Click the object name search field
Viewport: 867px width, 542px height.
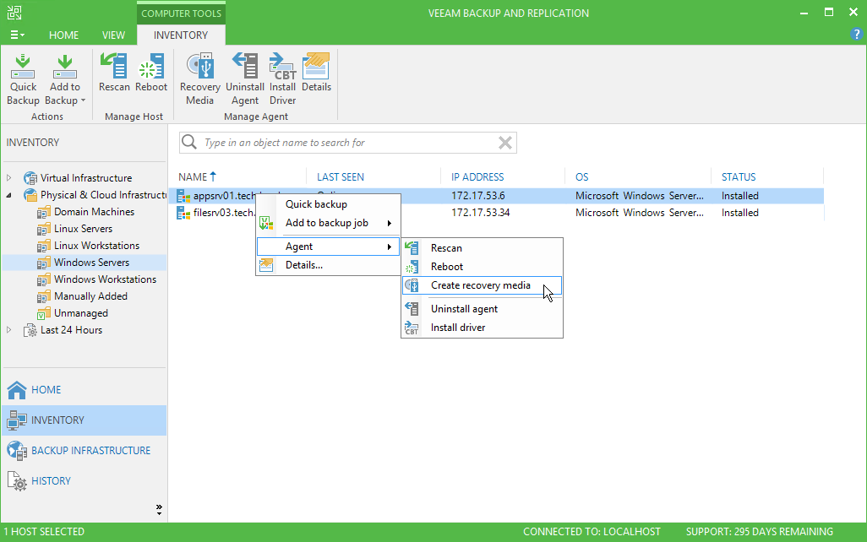[348, 143]
